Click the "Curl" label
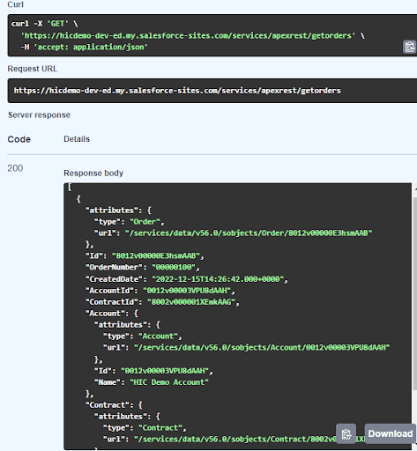The height and width of the screenshot is (451, 417). click(x=15, y=4)
